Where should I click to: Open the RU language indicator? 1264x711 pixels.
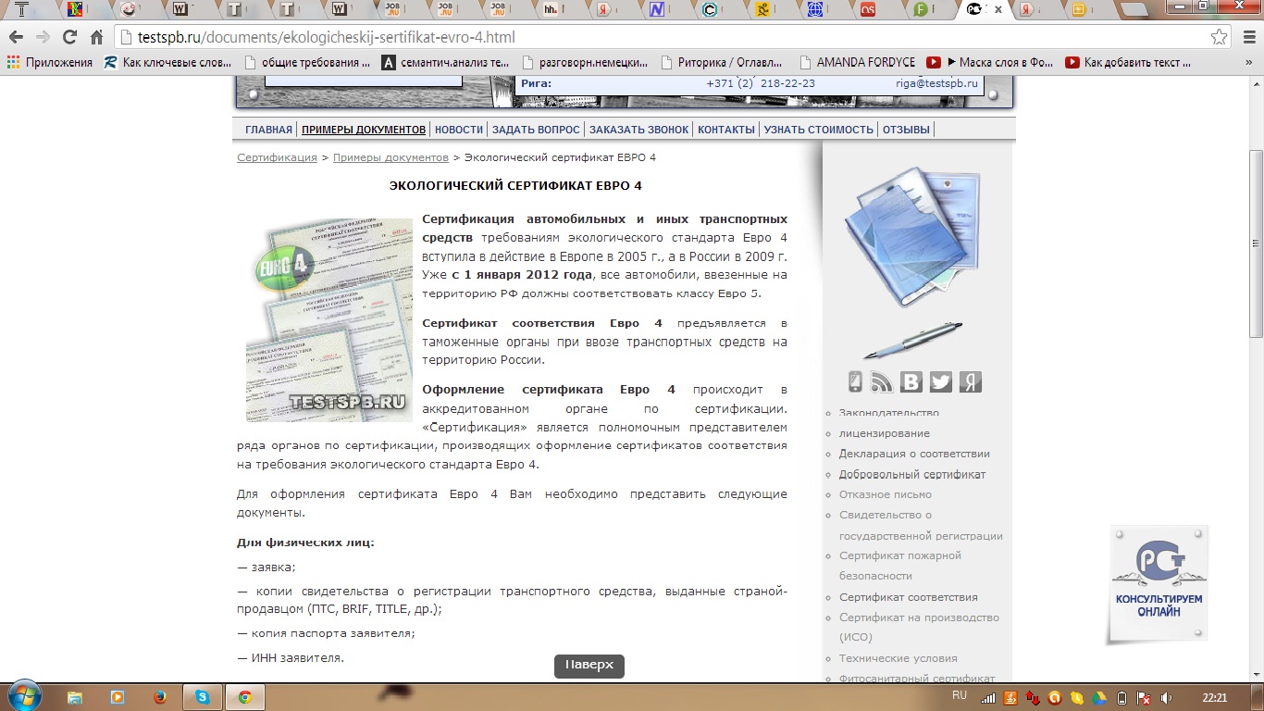pyautogui.click(x=960, y=695)
